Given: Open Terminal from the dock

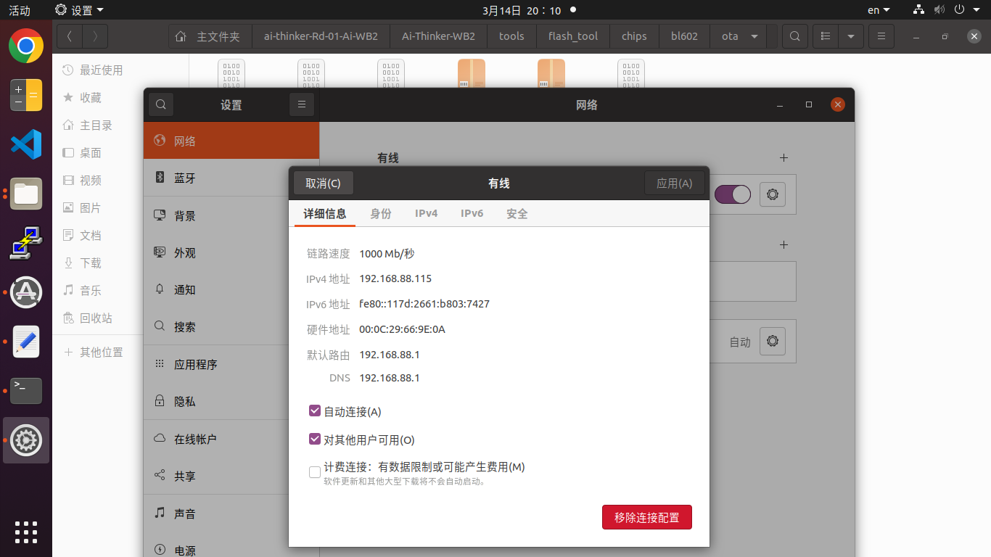Looking at the screenshot, I should 26,391.
